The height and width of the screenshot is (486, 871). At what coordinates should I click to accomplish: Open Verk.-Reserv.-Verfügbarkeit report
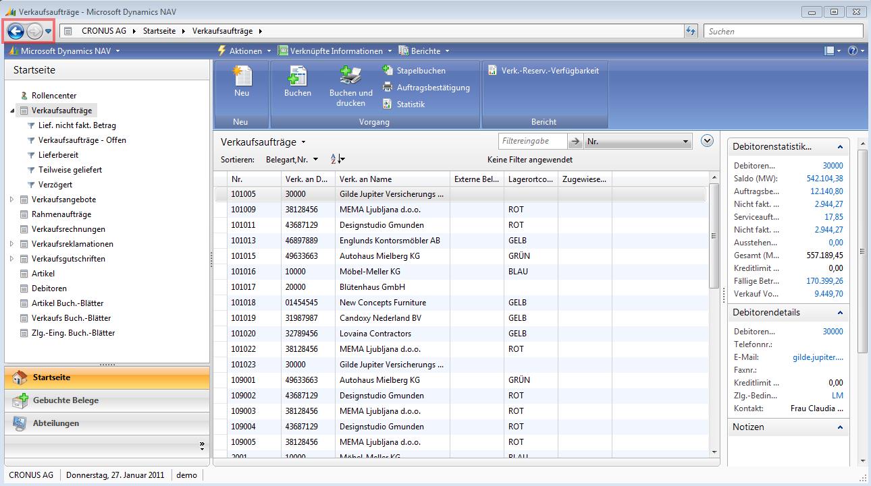point(544,70)
